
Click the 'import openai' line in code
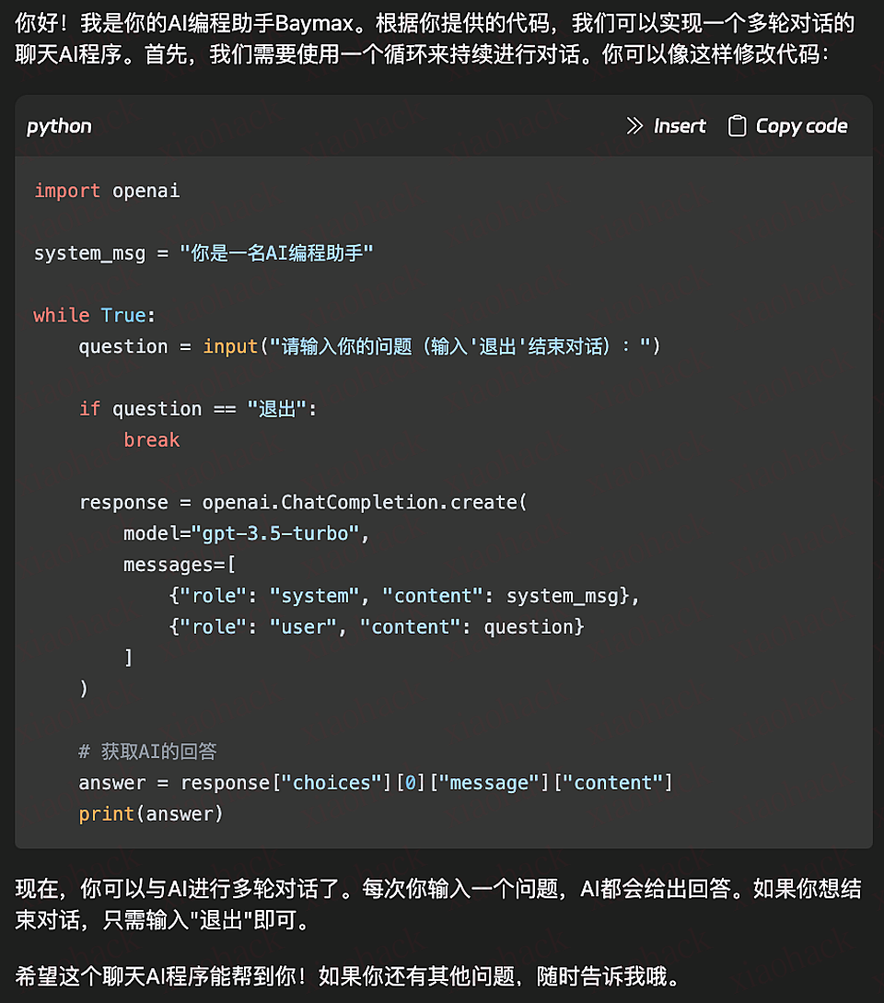point(107,191)
